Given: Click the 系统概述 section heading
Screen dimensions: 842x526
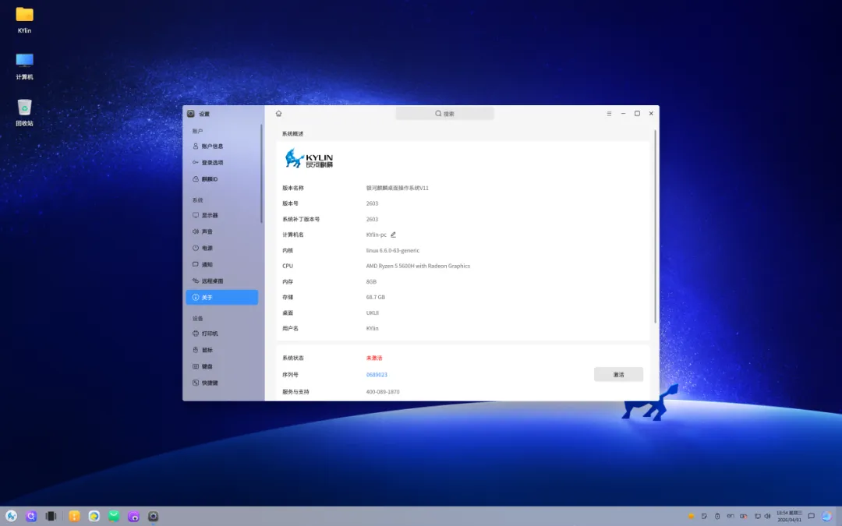Looking at the screenshot, I should (x=292, y=134).
